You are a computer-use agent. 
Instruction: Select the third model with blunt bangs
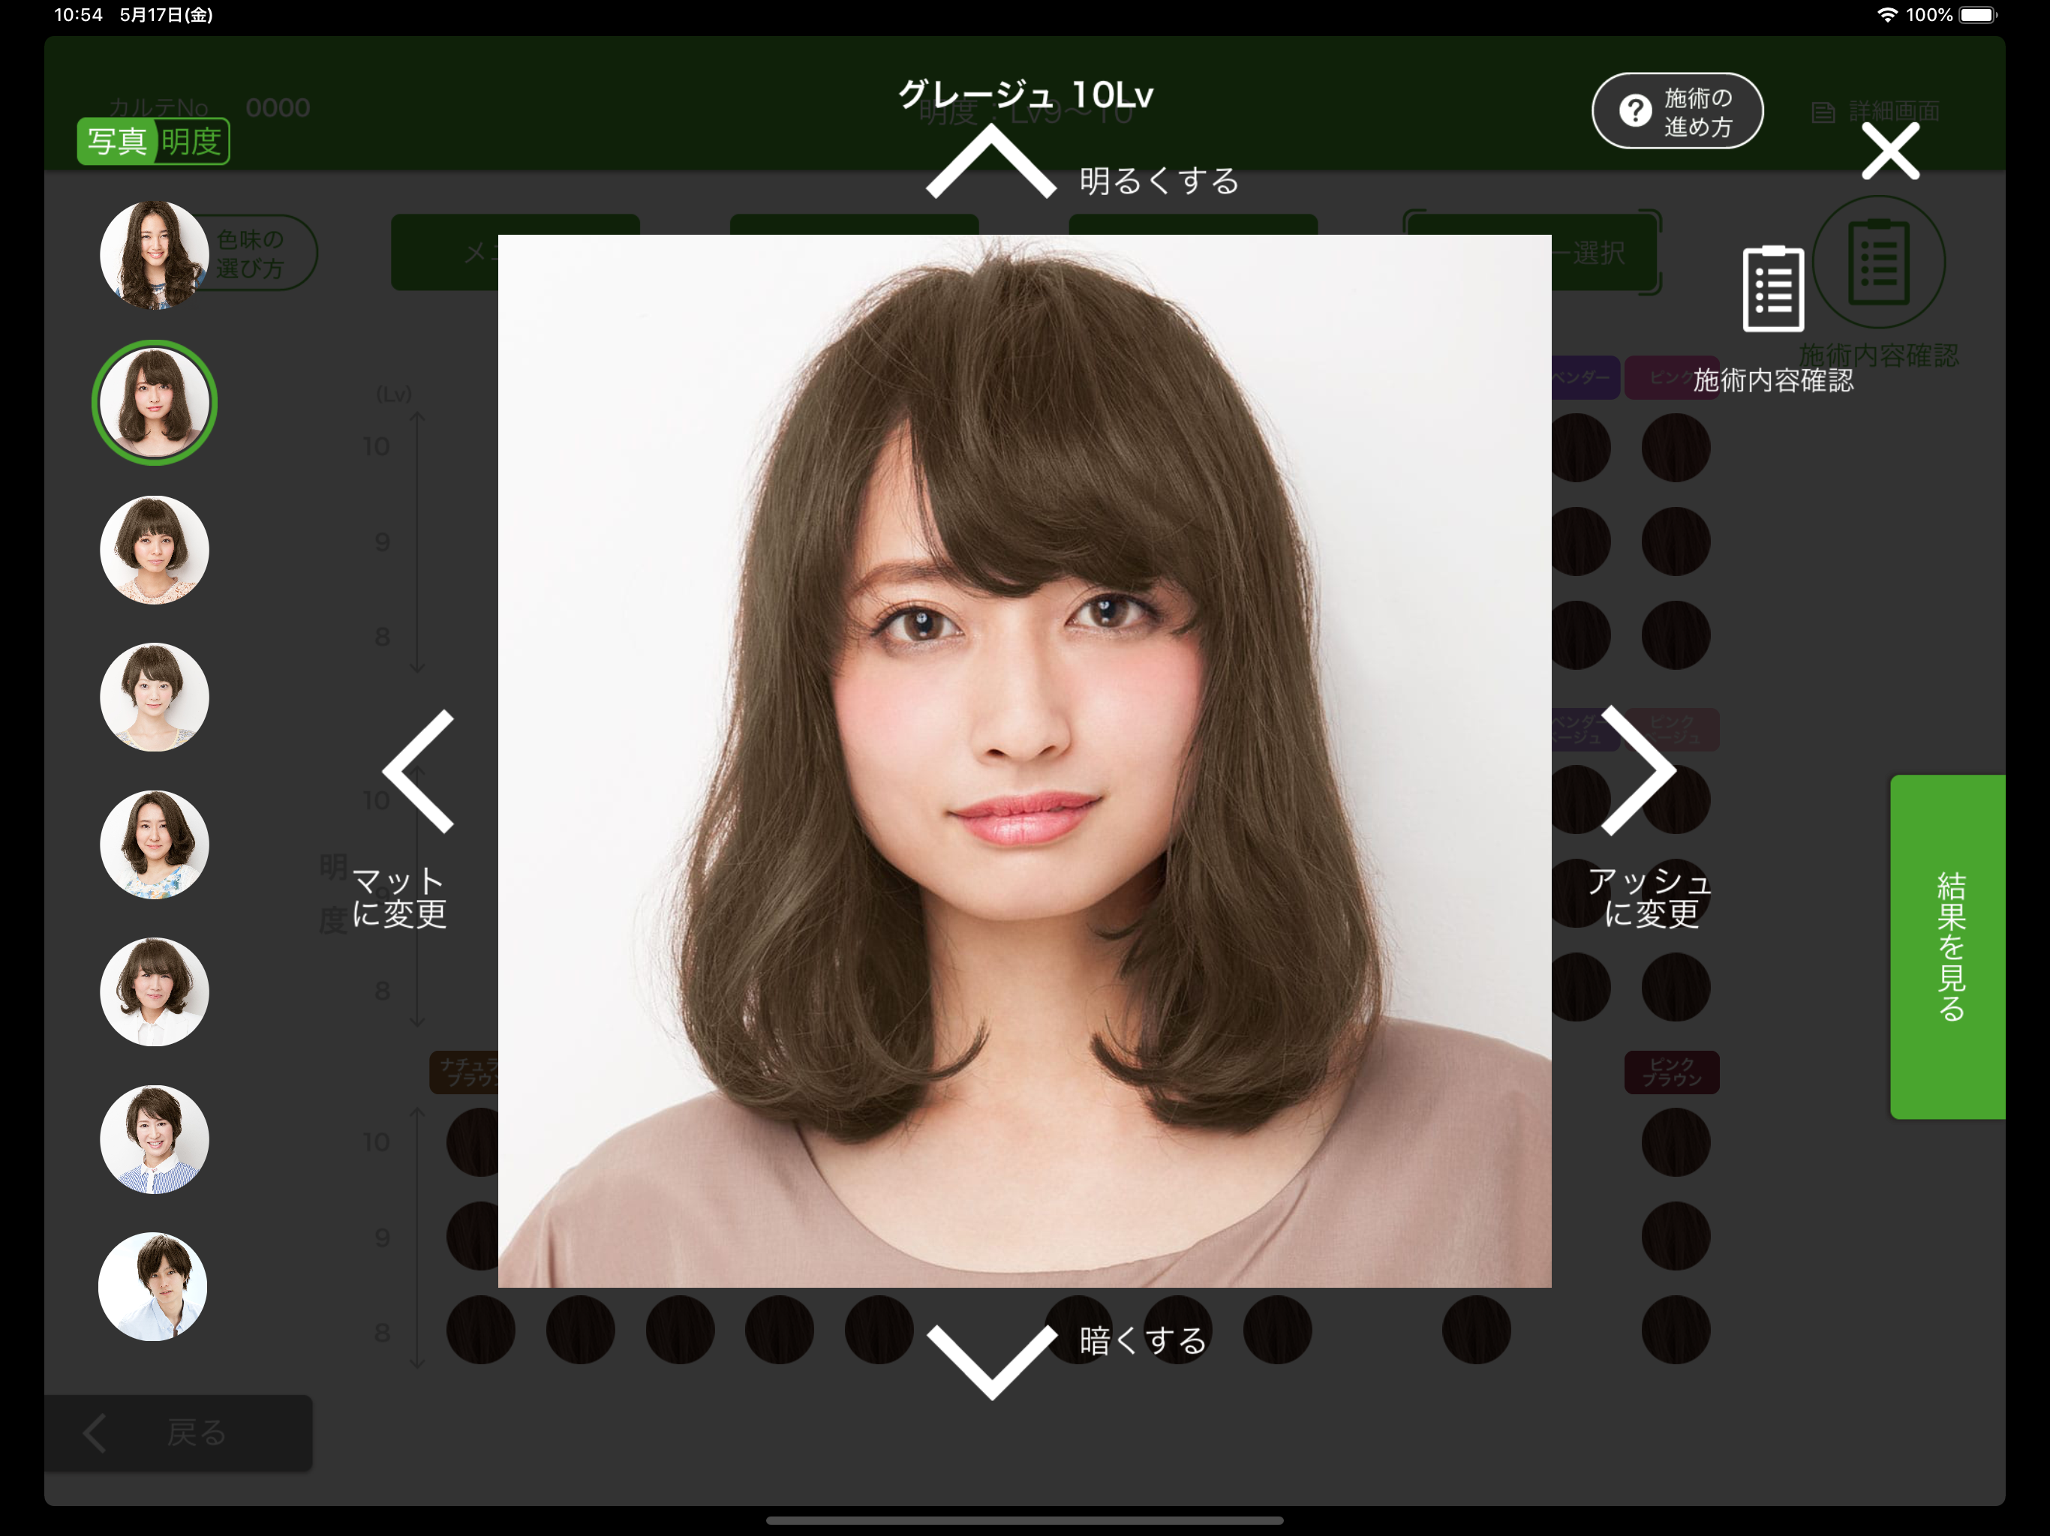154,550
